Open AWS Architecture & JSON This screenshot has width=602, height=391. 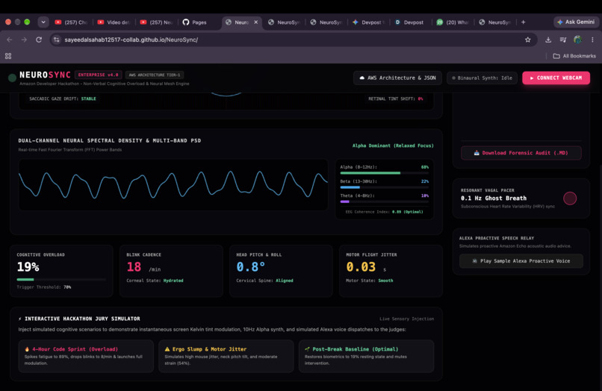[x=397, y=78]
